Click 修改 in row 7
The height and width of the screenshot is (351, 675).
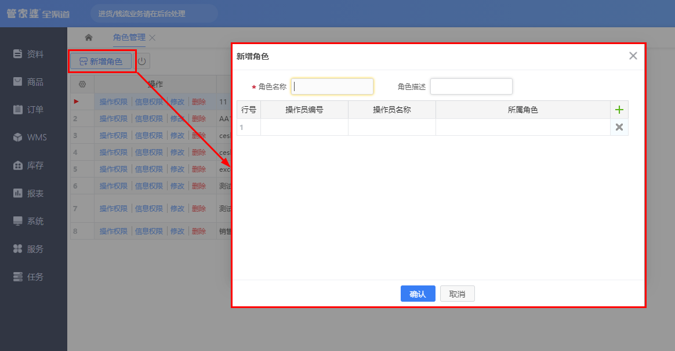[177, 208]
